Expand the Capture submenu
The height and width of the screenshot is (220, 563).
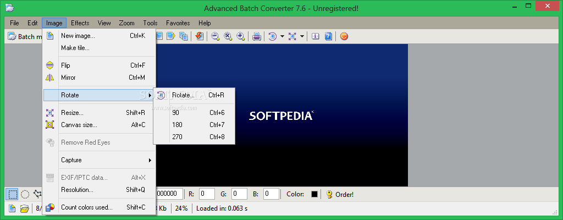tap(99, 160)
